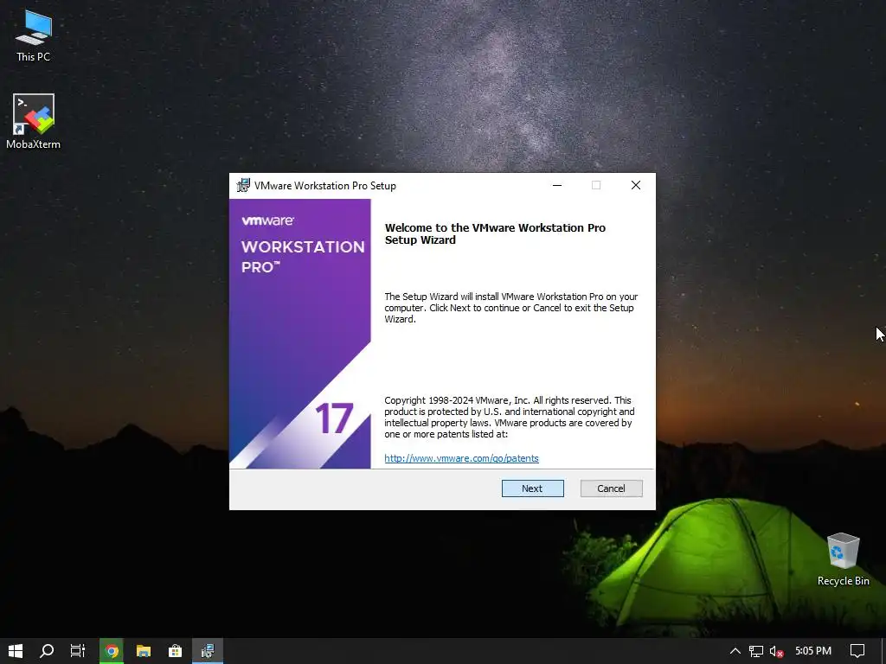
Task: Click the VMware Workstation Pro Setup title text
Action: pyautogui.click(x=325, y=186)
